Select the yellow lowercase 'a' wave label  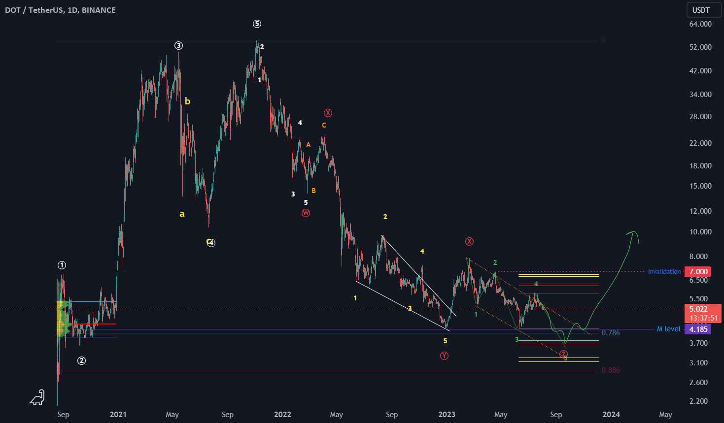coord(182,214)
